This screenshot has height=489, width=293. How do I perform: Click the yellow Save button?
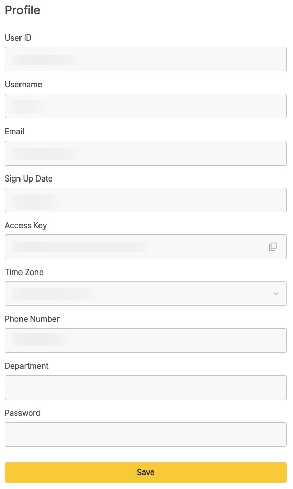point(146,472)
